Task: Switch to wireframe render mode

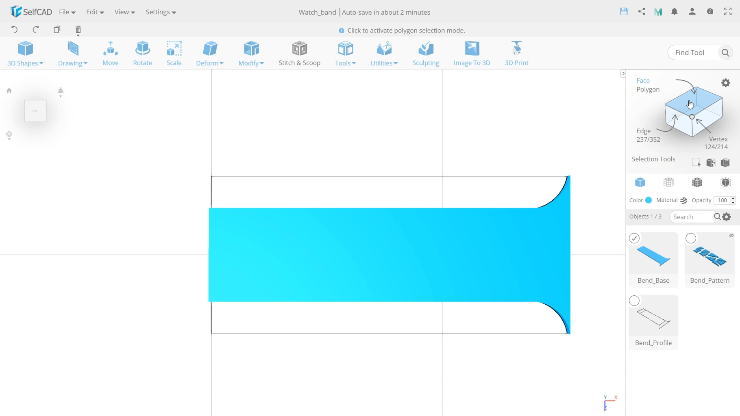Action: (x=668, y=182)
